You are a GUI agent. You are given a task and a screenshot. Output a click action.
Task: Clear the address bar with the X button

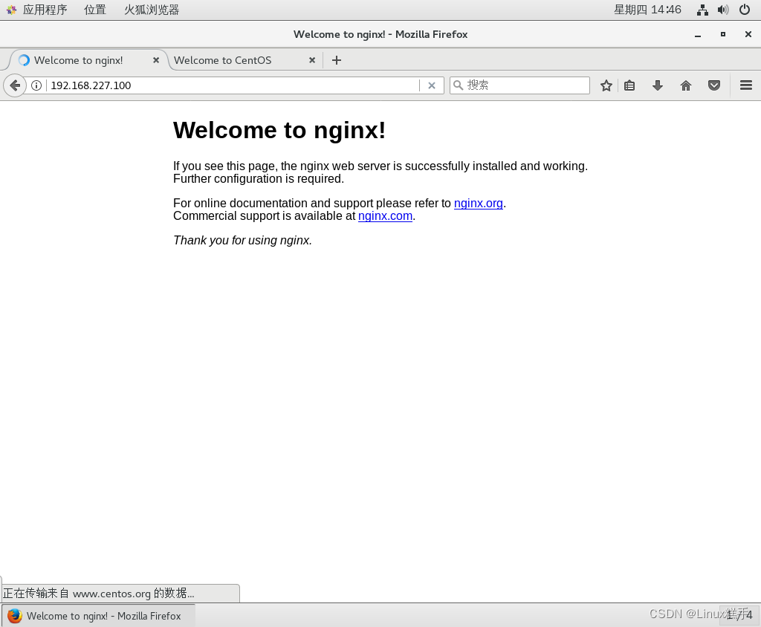[x=432, y=85]
